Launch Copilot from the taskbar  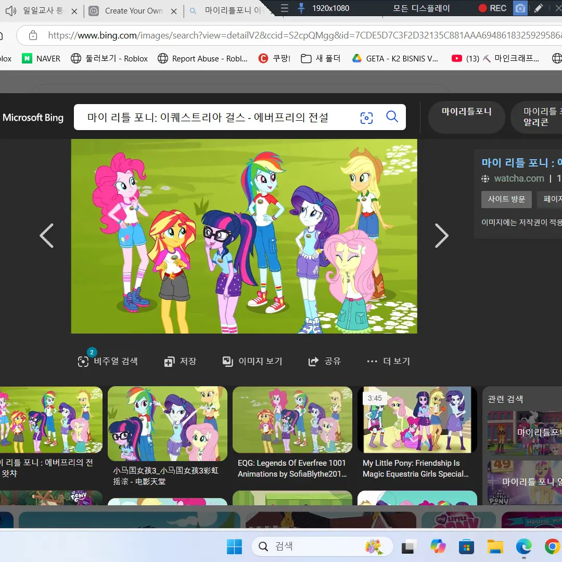[x=438, y=547]
